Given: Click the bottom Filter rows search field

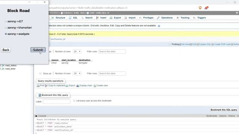Looking at the screenshot, I should [112, 74].
